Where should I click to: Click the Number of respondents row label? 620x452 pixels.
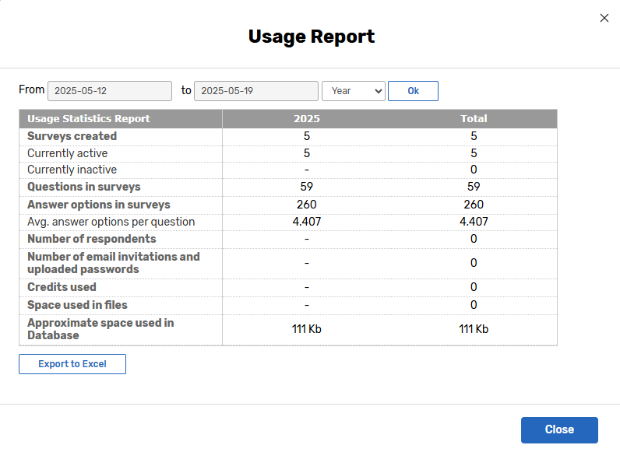(91, 239)
